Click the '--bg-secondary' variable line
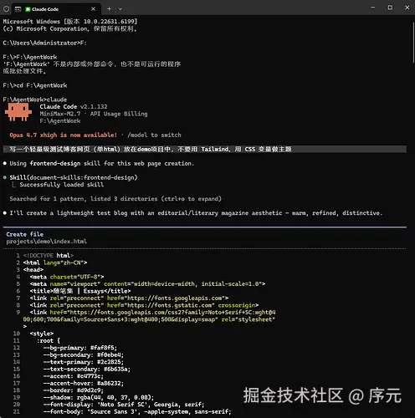The width and height of the screenshot is (415, 418). point(84,354)
